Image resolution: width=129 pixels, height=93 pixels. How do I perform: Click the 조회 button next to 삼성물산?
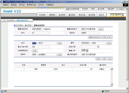coord(60,55)
